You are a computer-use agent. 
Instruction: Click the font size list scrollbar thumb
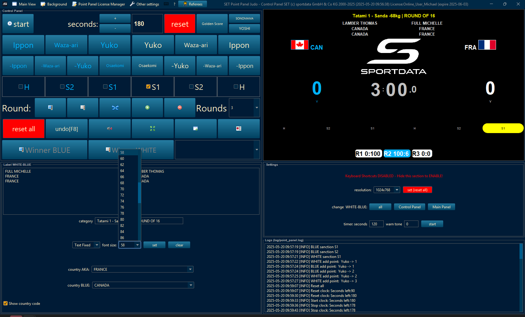point(139,192)
